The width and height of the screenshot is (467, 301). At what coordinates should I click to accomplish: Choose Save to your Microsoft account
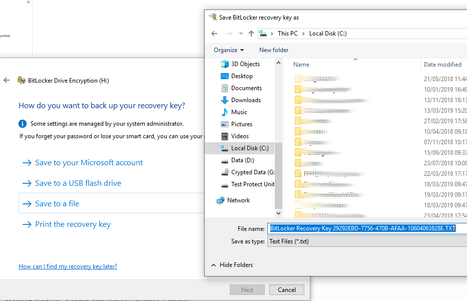coord(89,163)
